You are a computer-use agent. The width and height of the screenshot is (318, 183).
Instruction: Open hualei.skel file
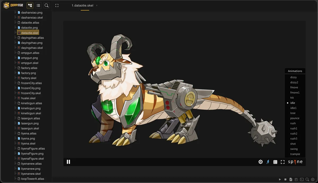tap(28, 98)
